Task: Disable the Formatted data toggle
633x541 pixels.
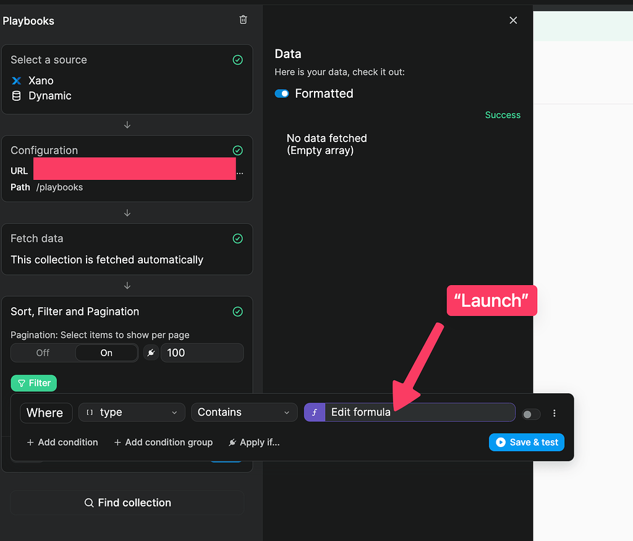Action: [283, 93]
